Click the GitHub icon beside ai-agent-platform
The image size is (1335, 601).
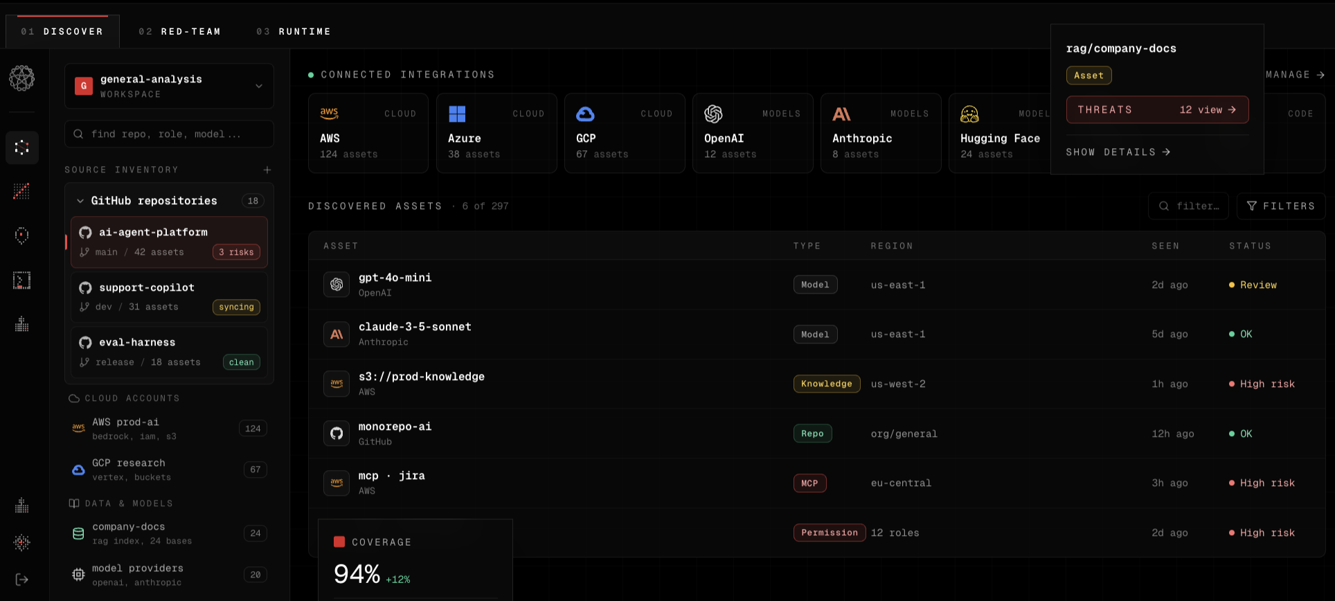tap(85, 233)
